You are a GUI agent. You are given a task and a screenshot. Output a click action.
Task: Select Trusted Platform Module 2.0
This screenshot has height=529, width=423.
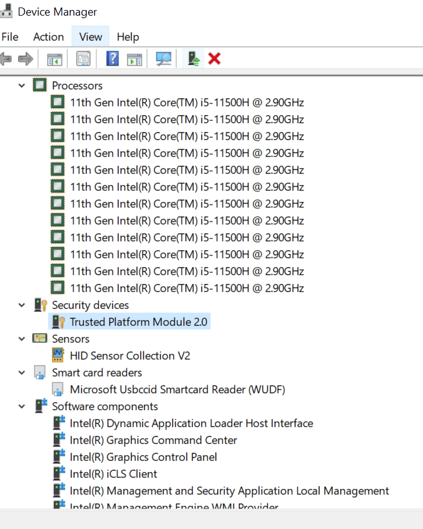coord(138,322)
